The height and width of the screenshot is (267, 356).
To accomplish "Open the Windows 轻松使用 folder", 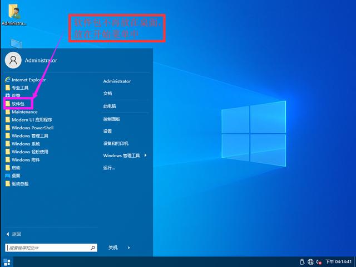I will pos(27,152).
